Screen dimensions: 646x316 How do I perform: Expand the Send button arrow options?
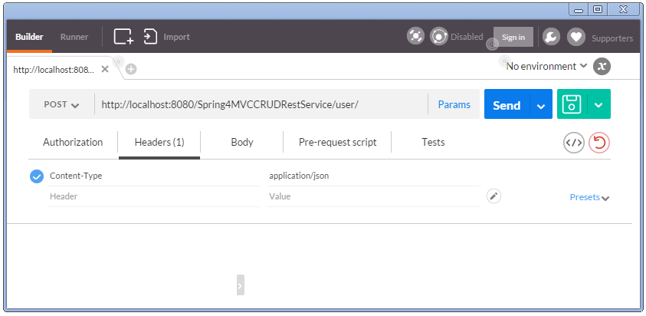541,106
